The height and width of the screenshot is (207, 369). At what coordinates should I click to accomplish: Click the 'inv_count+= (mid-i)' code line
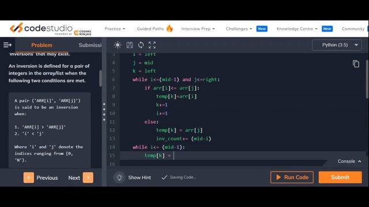coord(183,139)
